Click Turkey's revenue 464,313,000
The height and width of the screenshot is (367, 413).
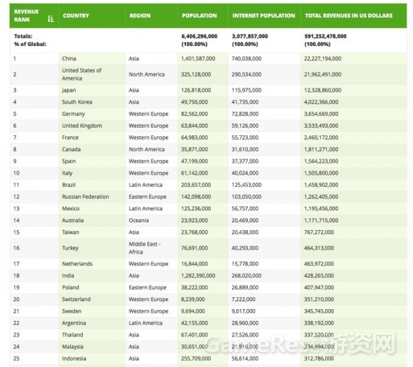(x=319, y=248)
